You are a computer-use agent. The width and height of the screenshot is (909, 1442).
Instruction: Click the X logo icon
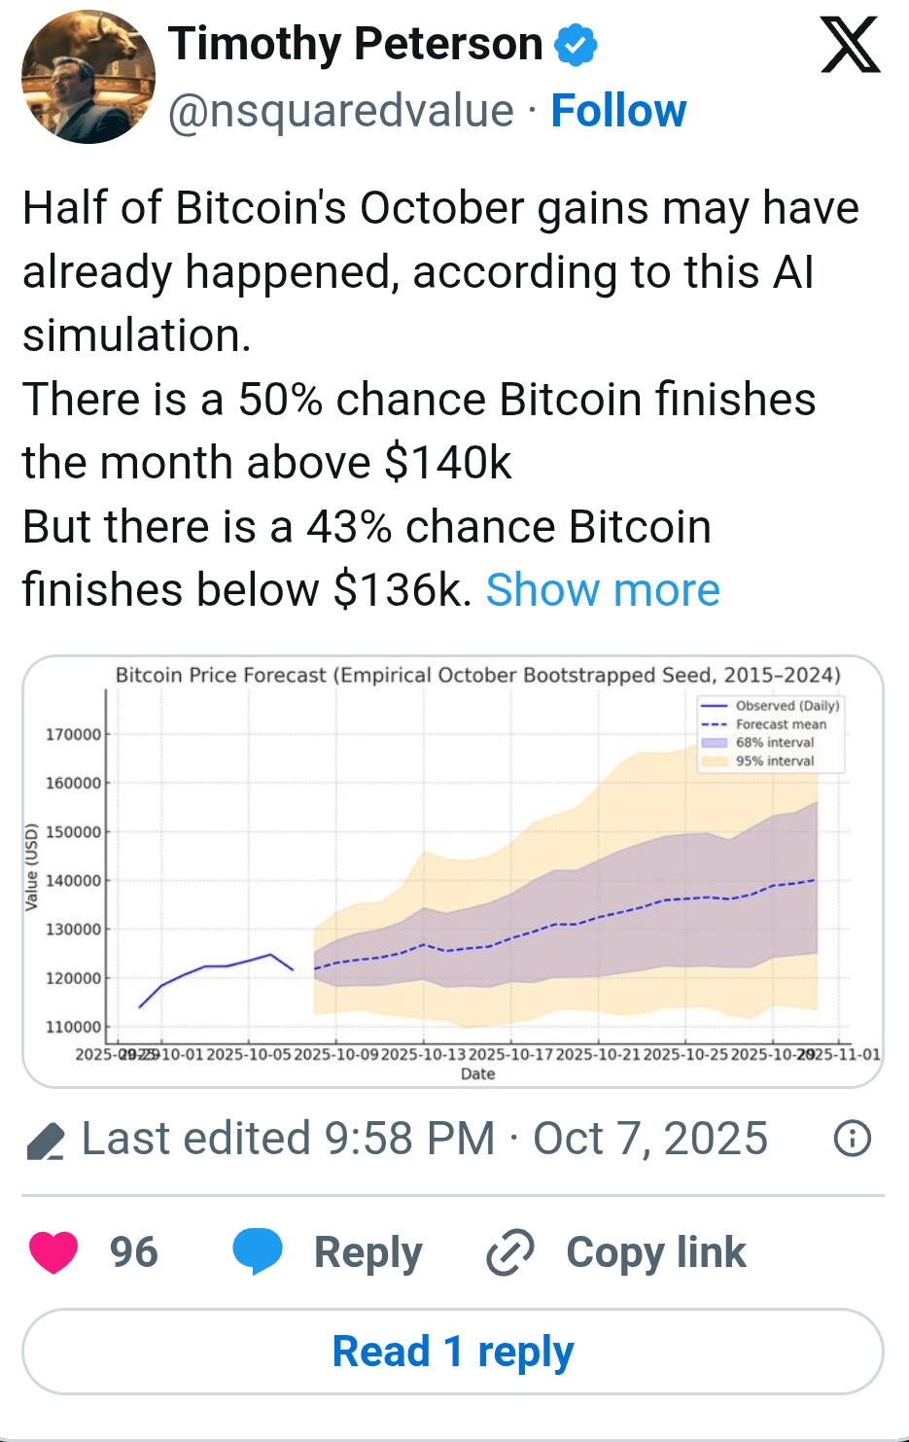(850, 46)
